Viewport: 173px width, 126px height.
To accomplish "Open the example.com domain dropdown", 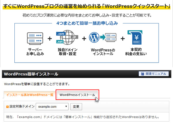I will pos(52,107).
